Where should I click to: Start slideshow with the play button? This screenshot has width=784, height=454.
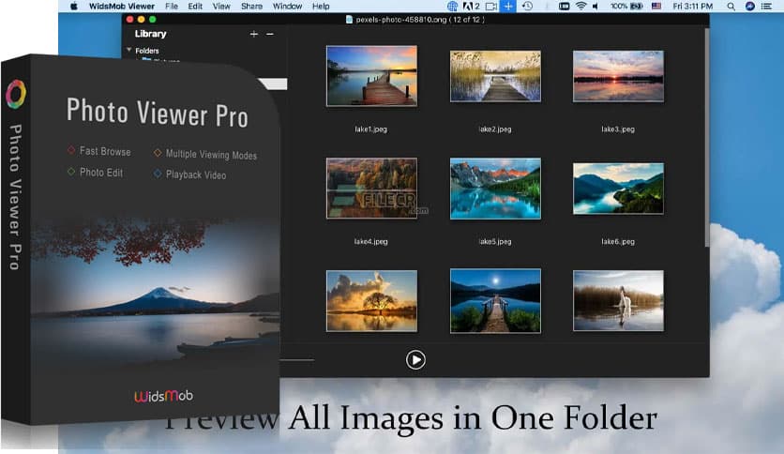pyautogui.click(x=415, y=359)
